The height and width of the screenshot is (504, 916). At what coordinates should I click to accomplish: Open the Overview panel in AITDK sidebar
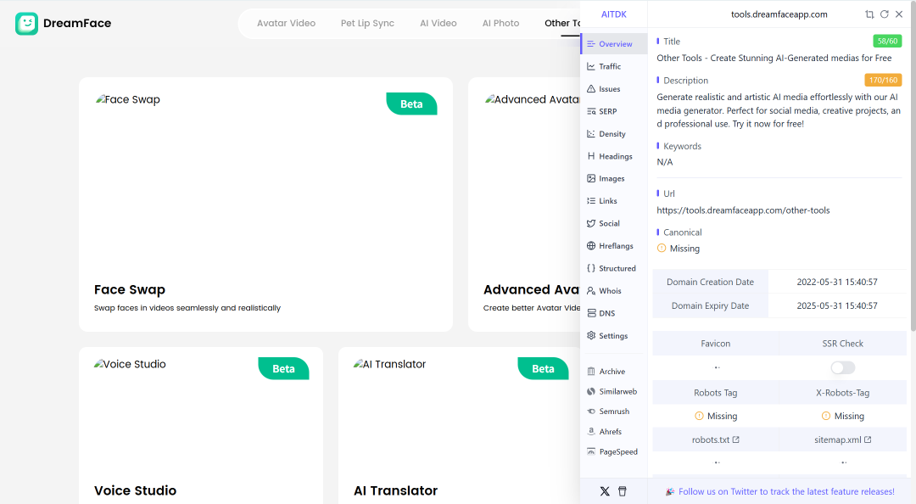(614, 44)
